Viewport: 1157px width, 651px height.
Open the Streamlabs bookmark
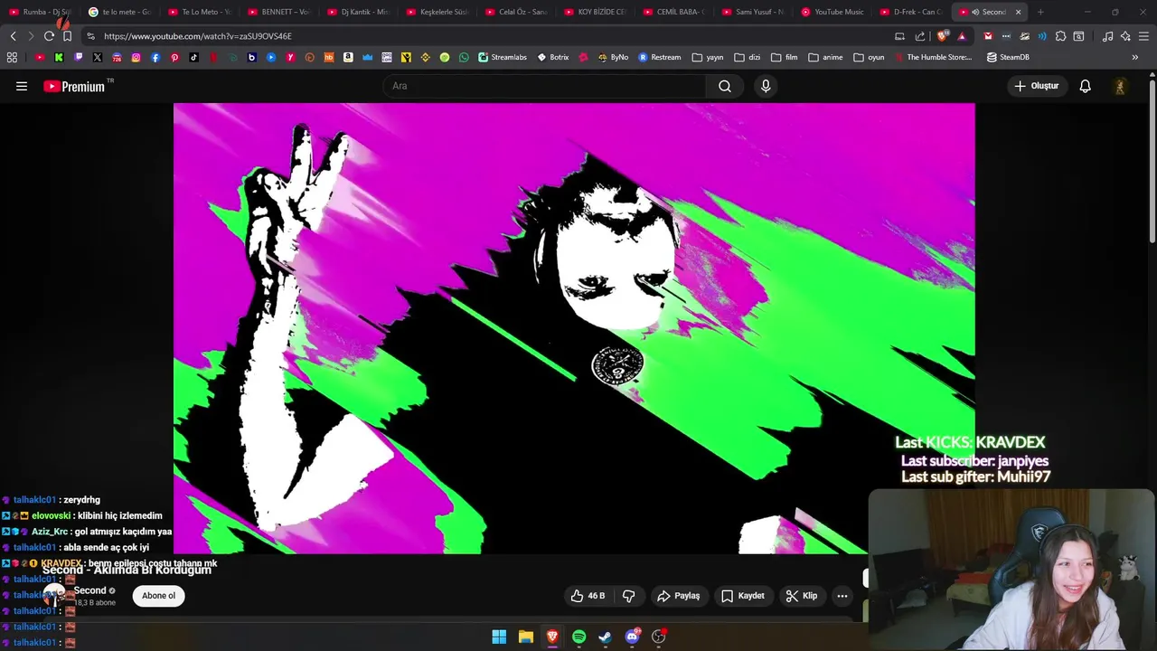pyautogui.click(x=503, y=57)
